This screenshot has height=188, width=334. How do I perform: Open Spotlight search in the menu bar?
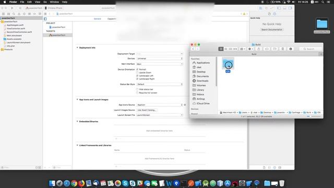(x=323, y=2)
